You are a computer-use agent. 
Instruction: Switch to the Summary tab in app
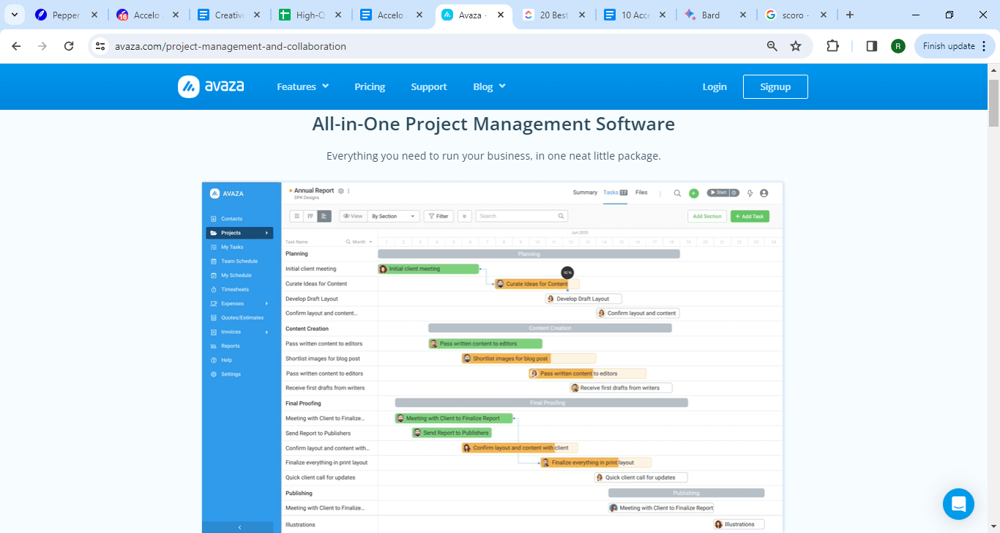click(x=585, y=193)
